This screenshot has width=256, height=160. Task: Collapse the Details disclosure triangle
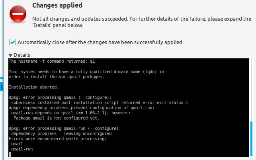pos(11,55)
